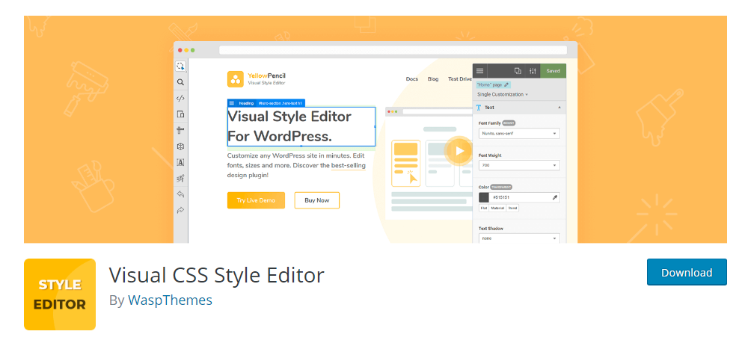The image size is (751, 349).
Task: Switch to the Material color palette tab
Action: [x=497, y=209]
